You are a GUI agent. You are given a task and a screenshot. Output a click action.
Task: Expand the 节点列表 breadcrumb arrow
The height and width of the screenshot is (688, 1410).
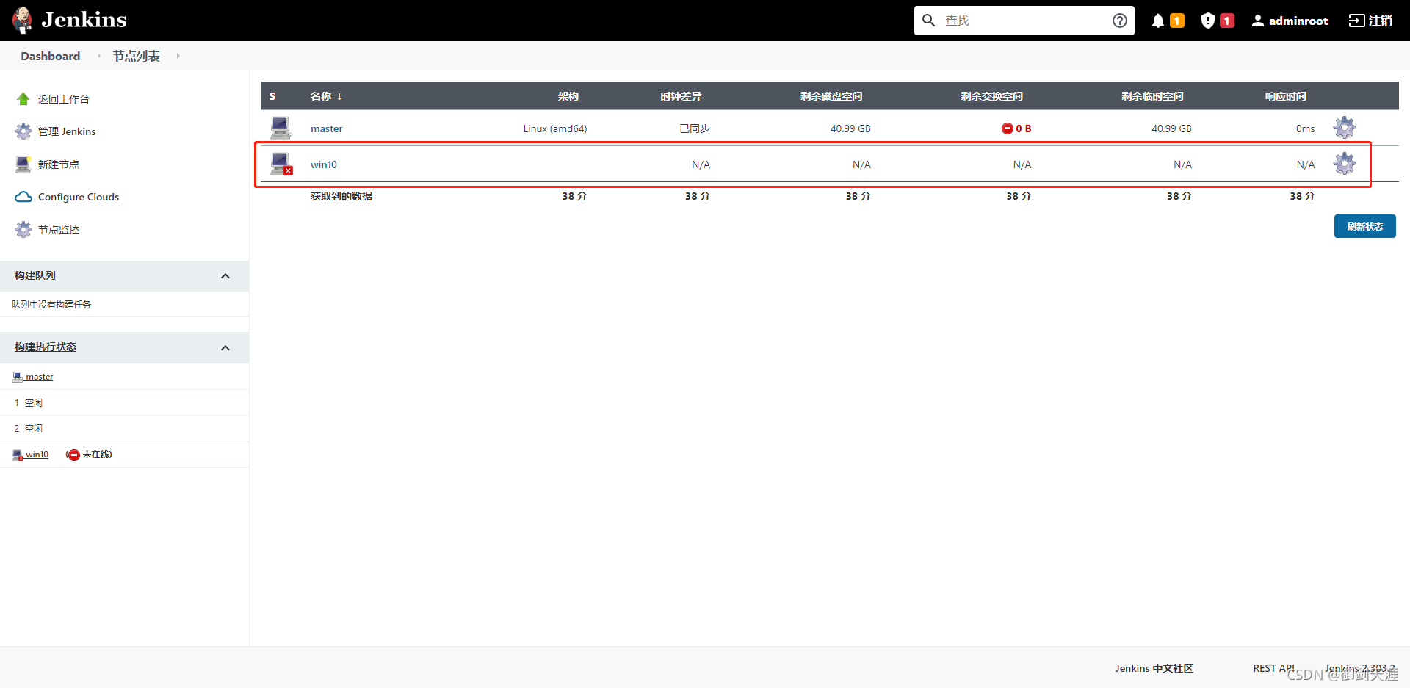pos(178,56)
